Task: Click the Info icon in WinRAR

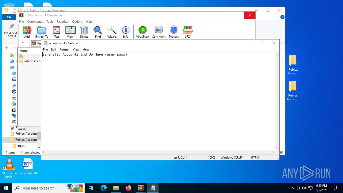Action: [x=126, y=32]
